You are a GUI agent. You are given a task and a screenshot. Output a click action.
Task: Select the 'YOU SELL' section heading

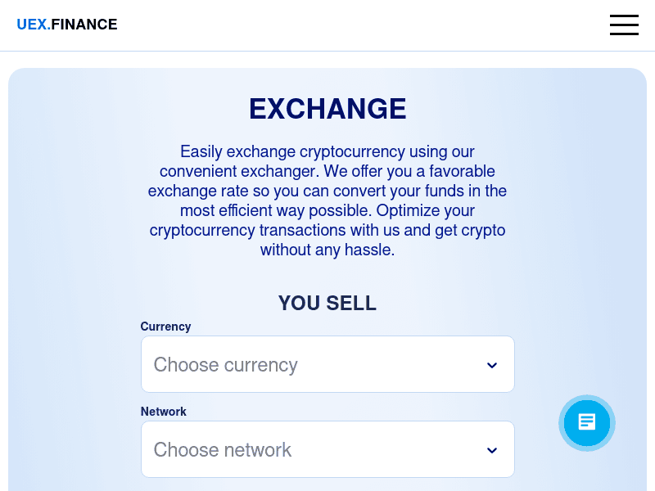(327, 303)
